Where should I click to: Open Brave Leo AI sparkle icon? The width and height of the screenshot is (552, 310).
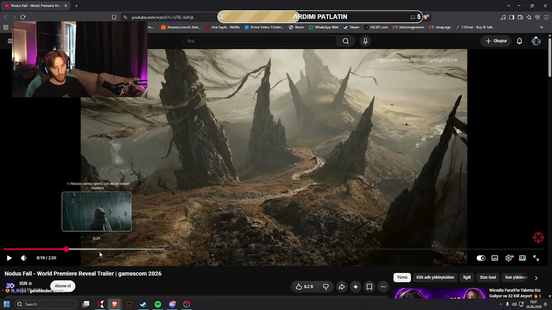coord(529,17)
